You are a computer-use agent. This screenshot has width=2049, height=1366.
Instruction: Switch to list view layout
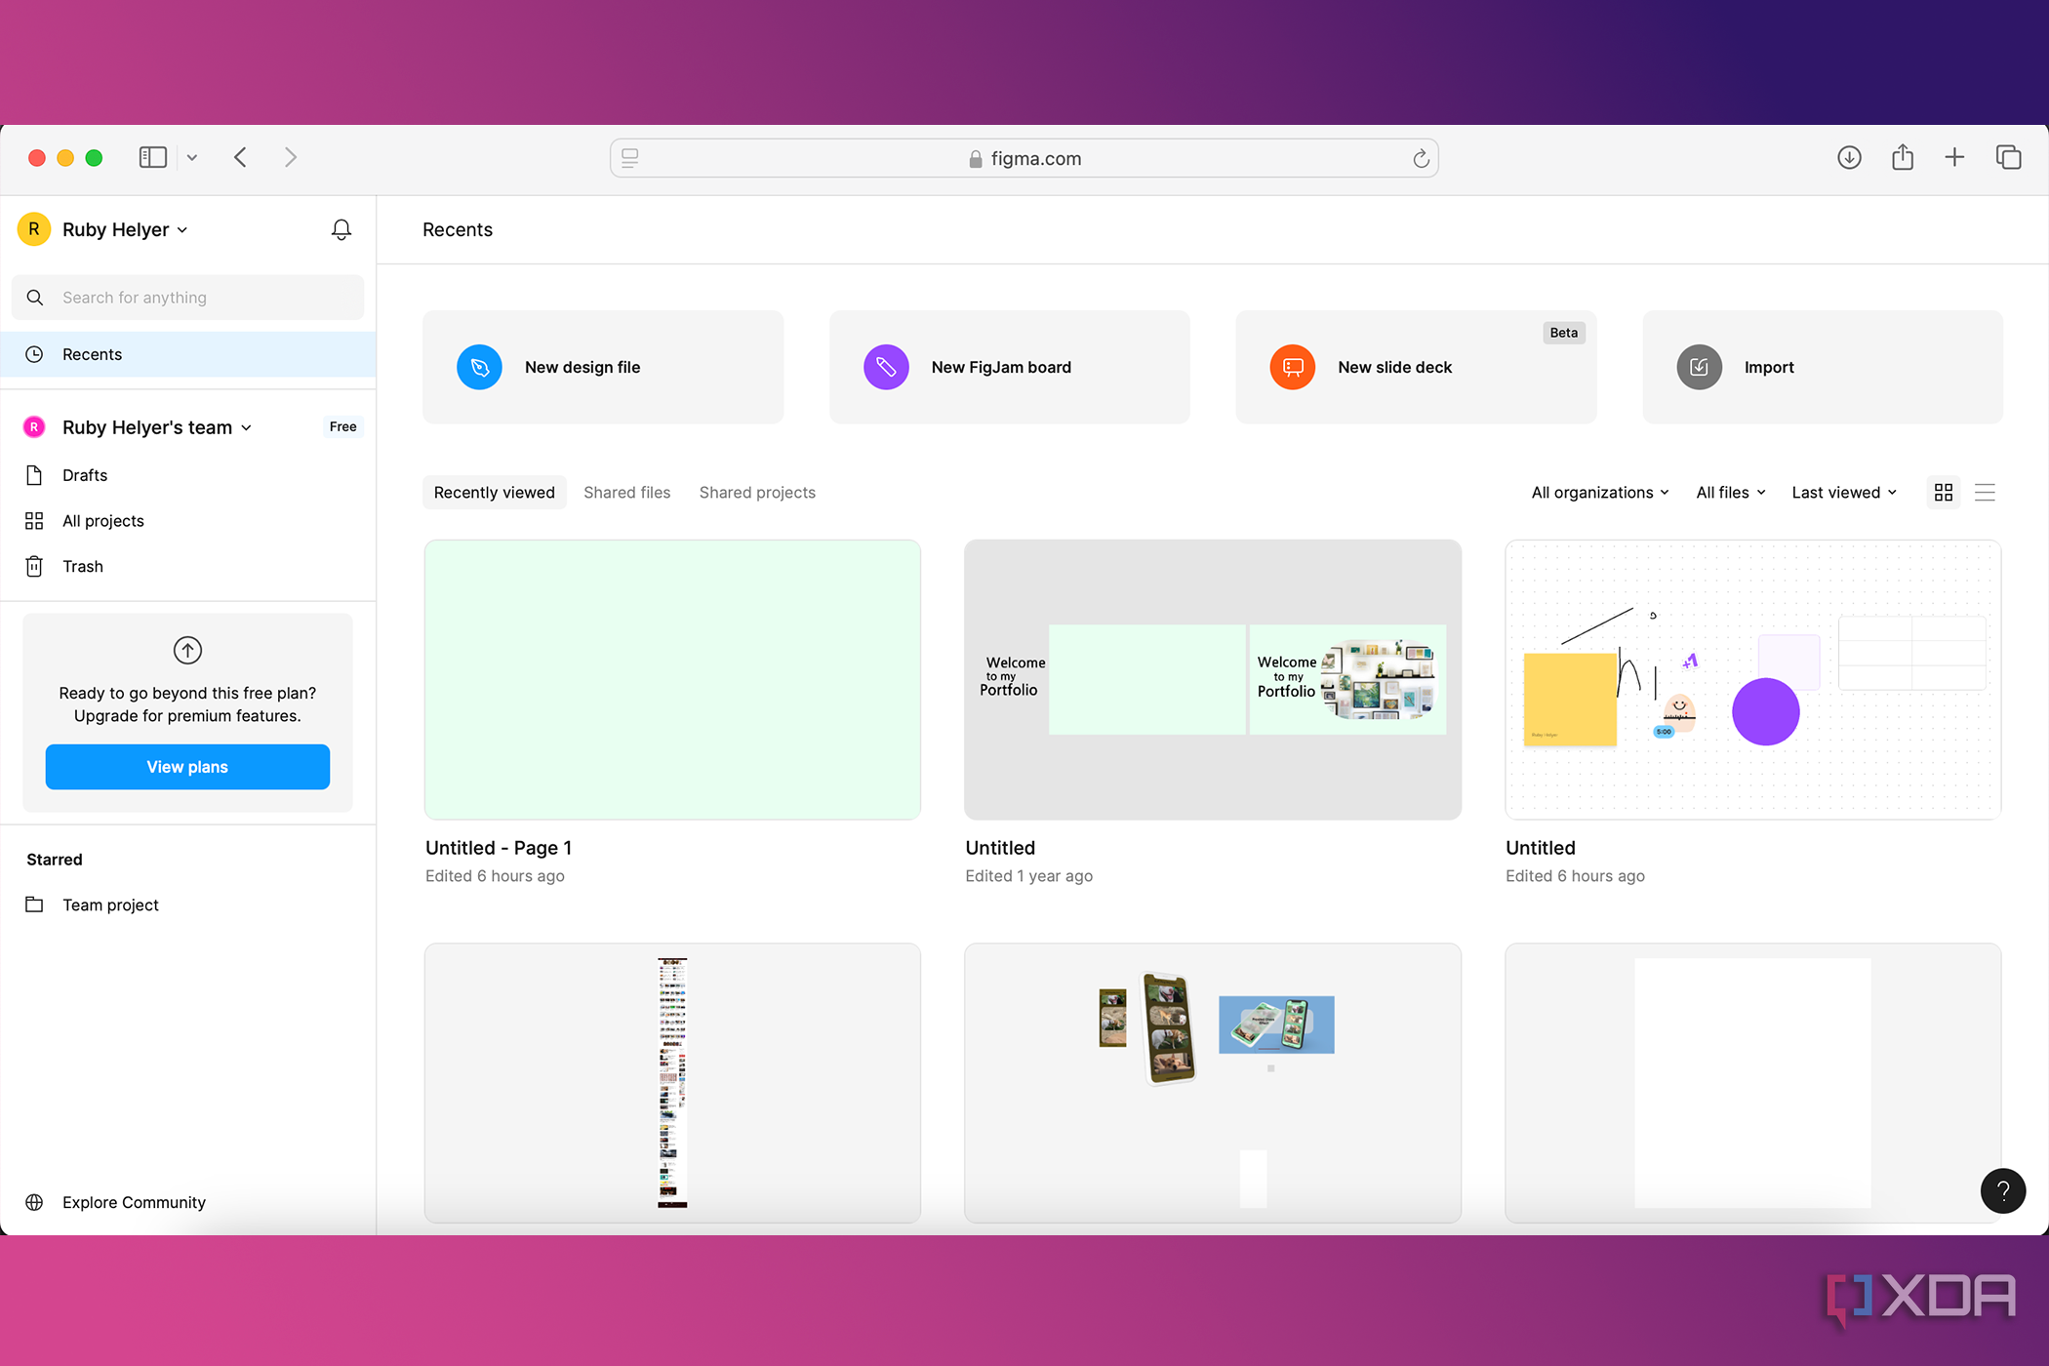1985,493
